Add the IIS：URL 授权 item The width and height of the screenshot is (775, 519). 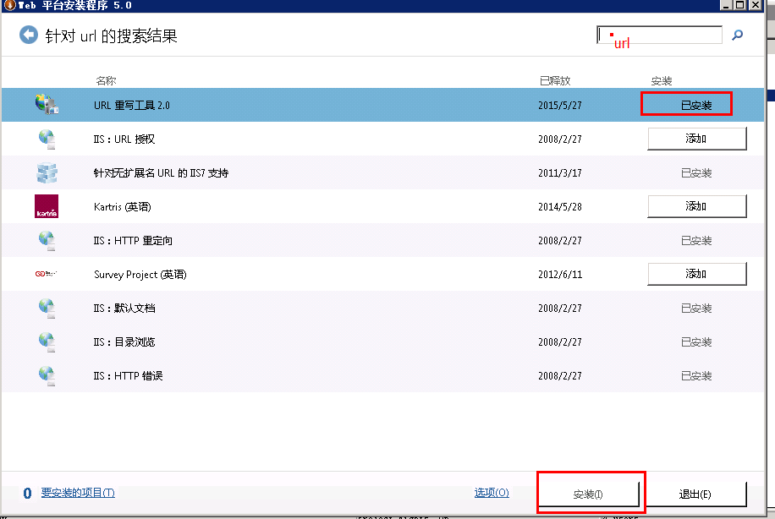(x=697, y=139)
